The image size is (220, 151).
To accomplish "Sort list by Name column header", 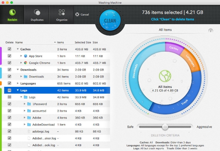I will pyautogui.click(x=19, y=42).
